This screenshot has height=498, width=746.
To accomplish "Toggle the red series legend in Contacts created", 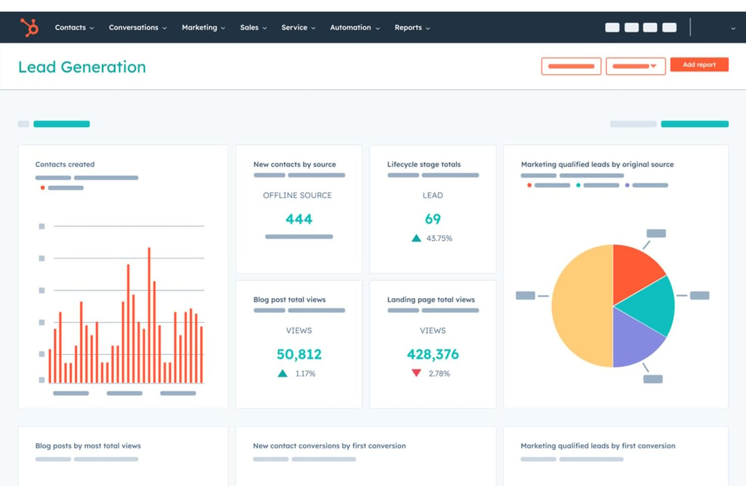I will [42, 187].
